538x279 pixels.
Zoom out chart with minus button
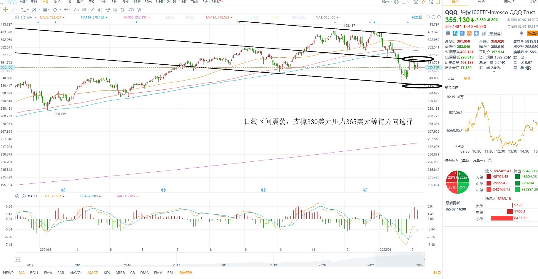pyautogui.click(x=433, y=17)
